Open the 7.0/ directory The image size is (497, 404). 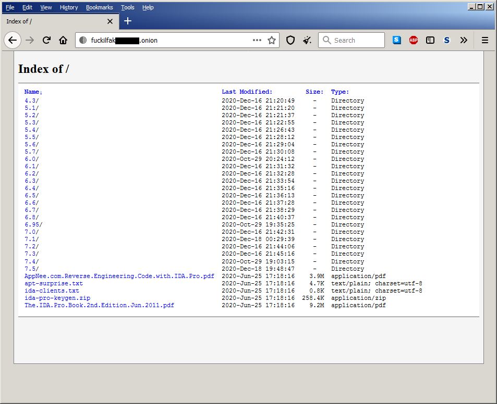pyautogui.click(x=32, y=232)
